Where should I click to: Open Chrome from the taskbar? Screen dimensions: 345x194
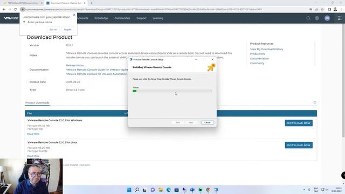(x=208, y=190)
